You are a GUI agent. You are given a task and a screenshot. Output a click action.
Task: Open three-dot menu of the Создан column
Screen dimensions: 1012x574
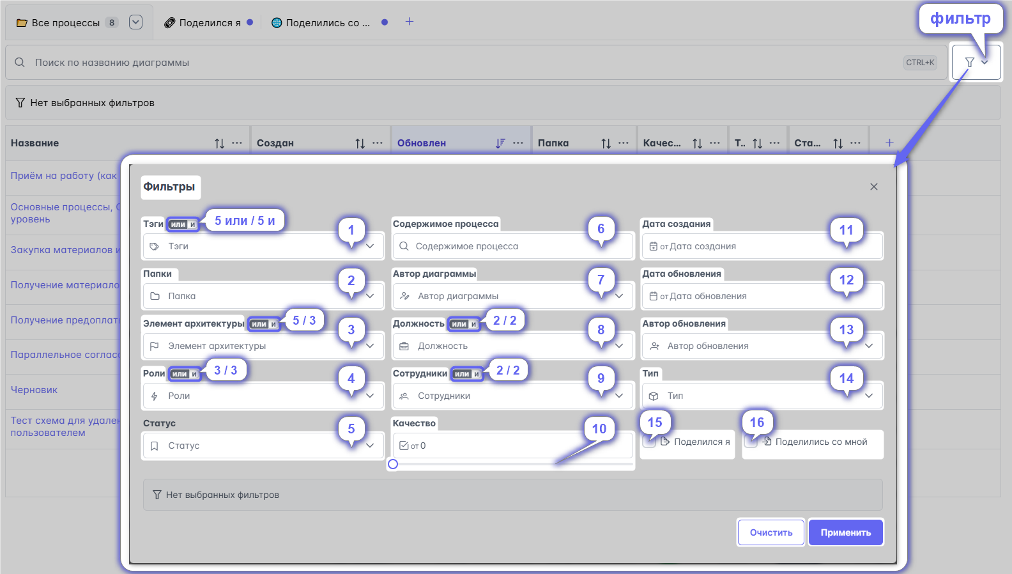[x=378, y=143]
